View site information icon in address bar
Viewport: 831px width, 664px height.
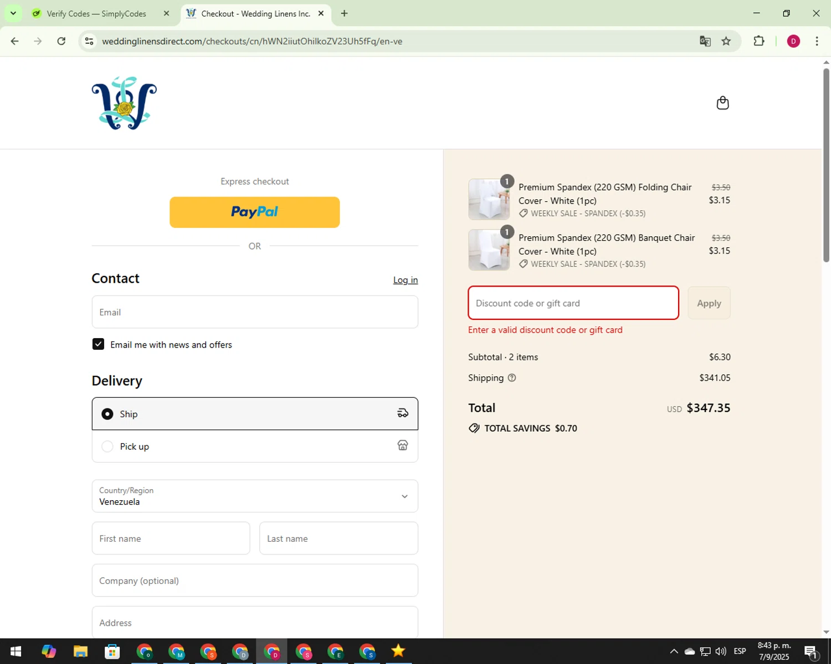coord(89,41)
